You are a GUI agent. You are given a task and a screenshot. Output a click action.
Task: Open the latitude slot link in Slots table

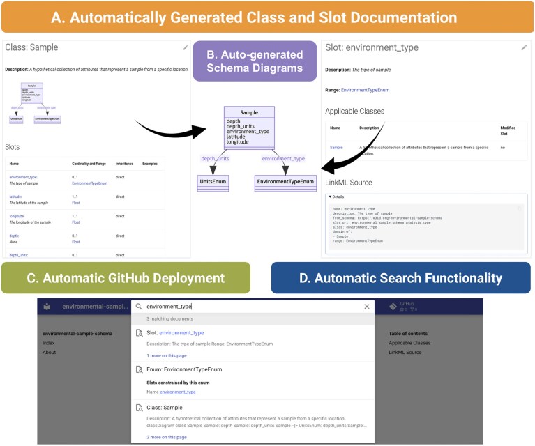click(x=16, y=197)
